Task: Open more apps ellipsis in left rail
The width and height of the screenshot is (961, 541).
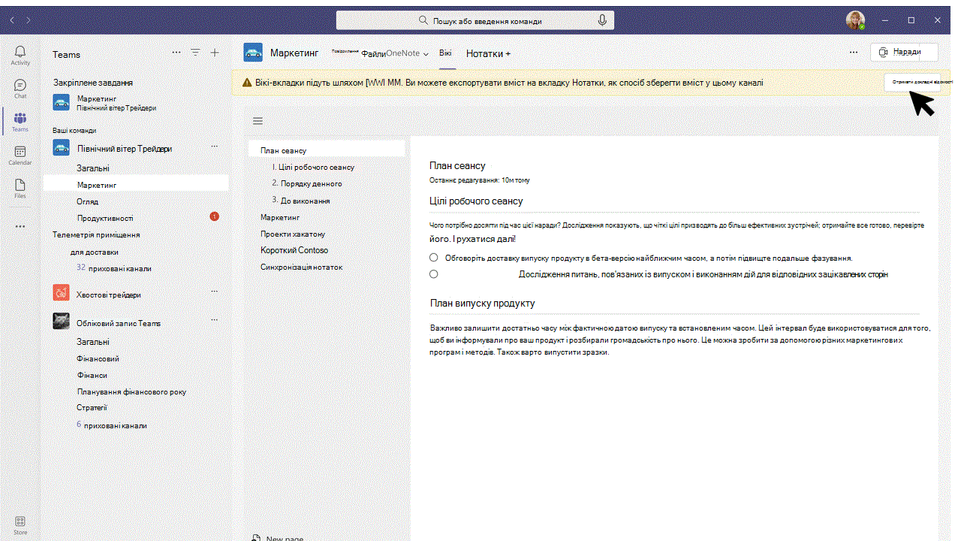Action: tap(20, 226)
